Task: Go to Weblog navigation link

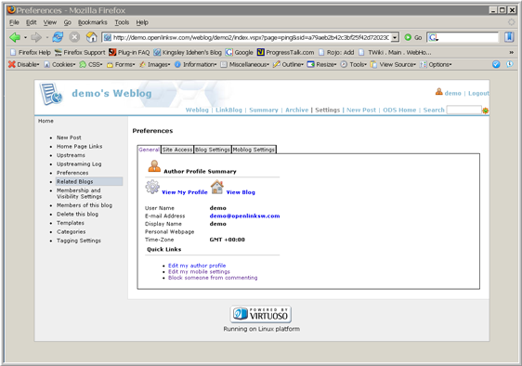Action: point(197,110)
